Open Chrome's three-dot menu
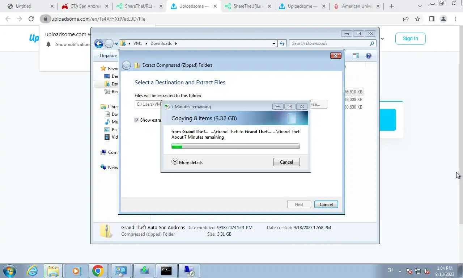Viewport: 463px width, 278px height. pos(455,19)
